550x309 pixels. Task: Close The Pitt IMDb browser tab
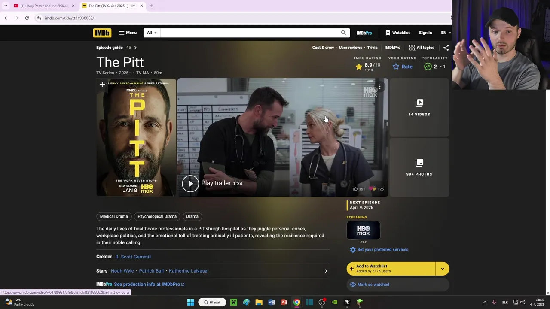[x=141, y=6]
